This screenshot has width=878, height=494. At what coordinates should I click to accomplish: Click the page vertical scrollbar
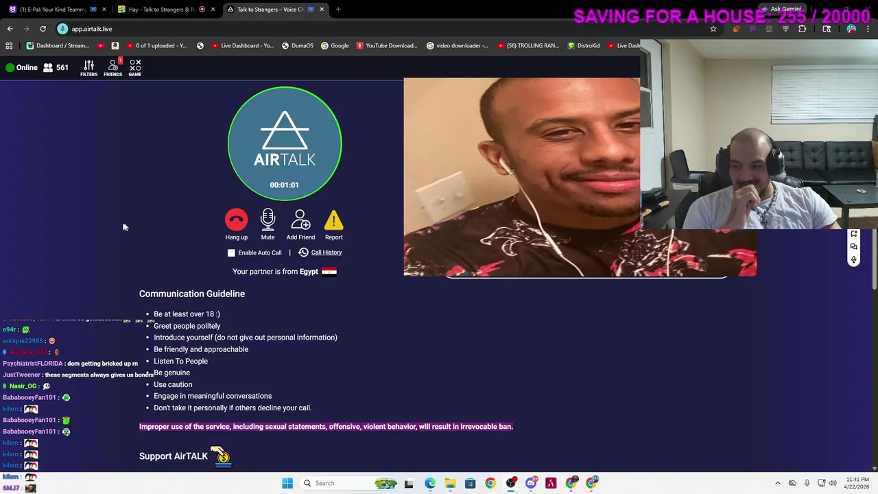(874, 259)
